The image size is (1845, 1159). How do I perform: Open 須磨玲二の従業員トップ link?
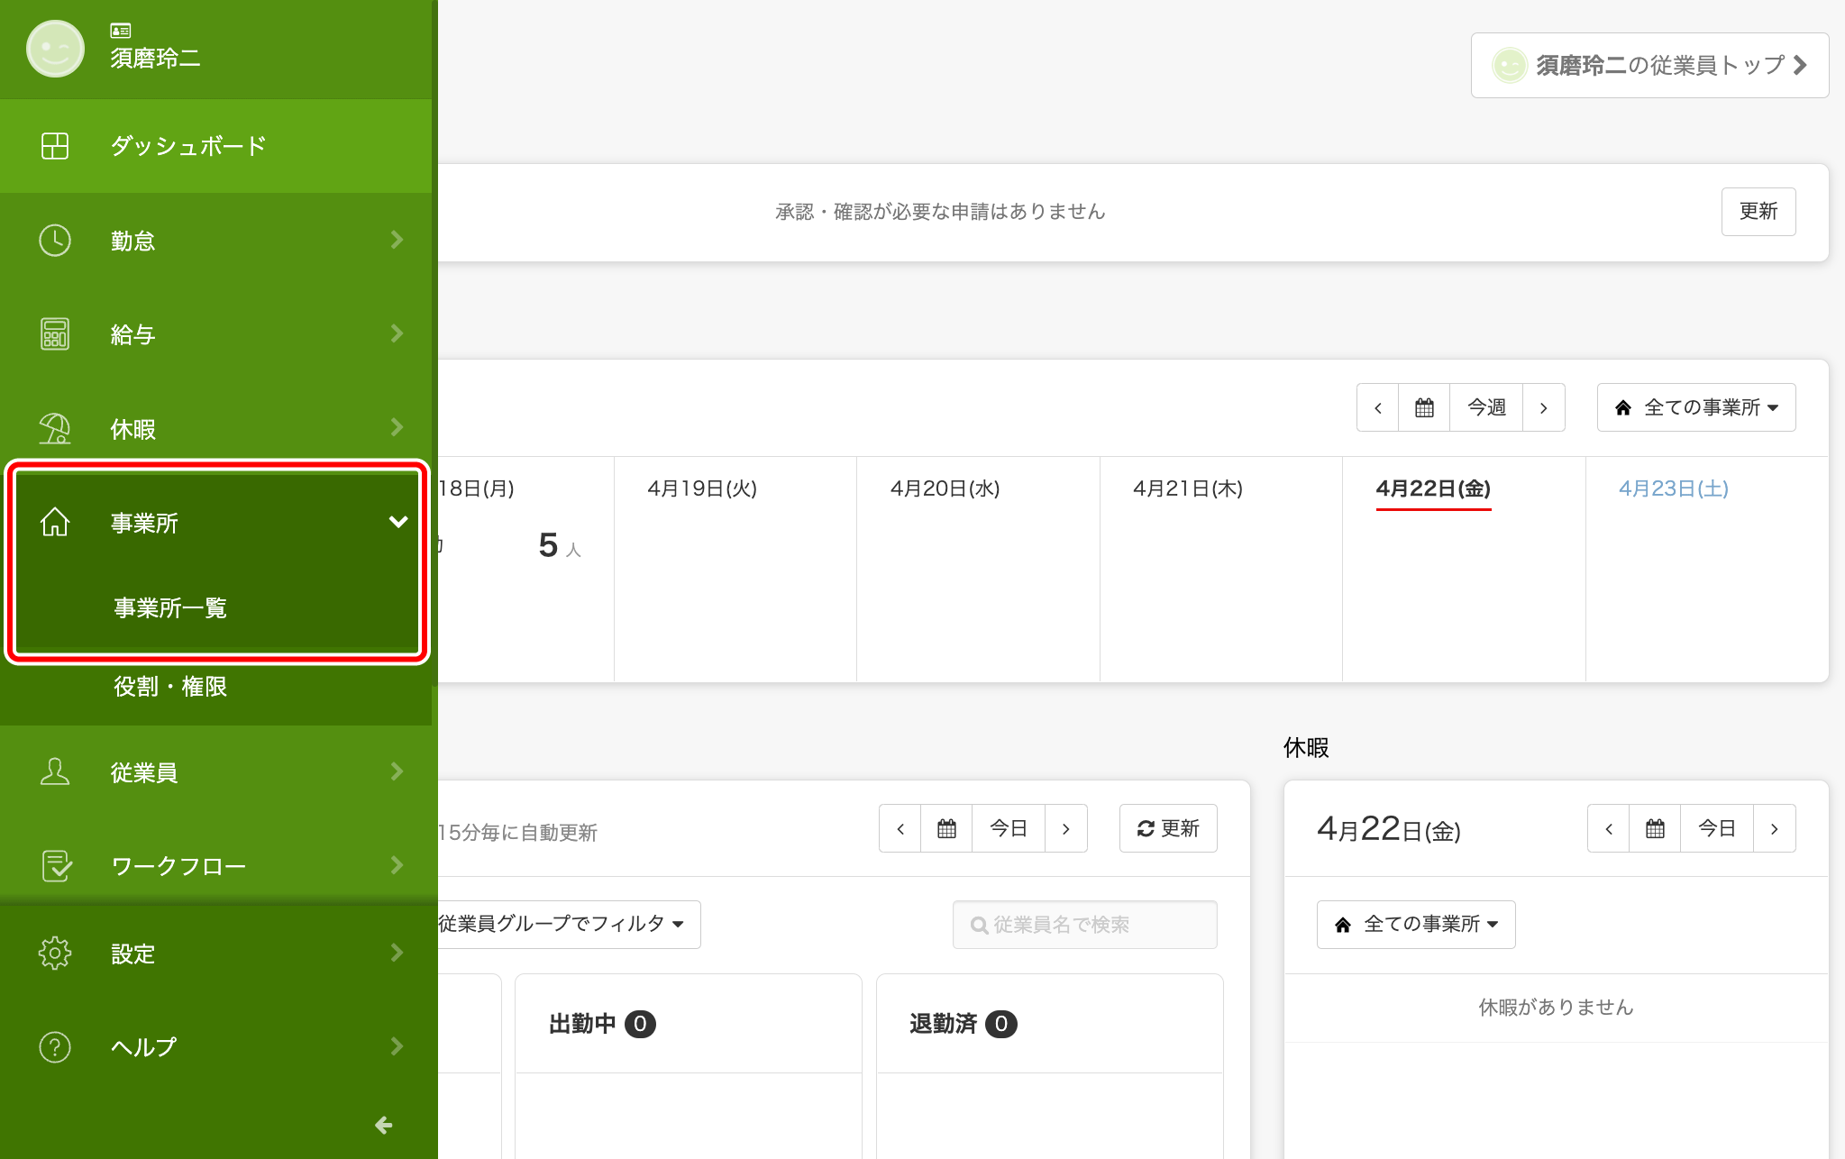click(x=1649, y=64)
